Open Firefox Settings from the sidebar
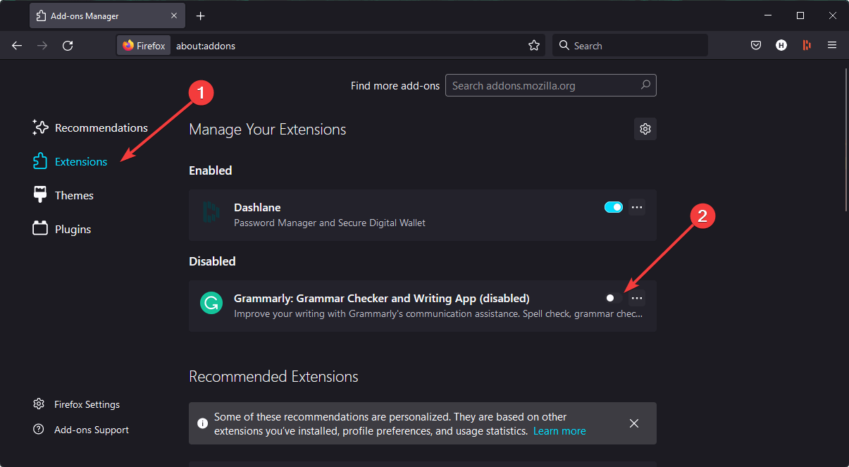The image size is (849, 467). pyautogui.click(x=76, y=404)
